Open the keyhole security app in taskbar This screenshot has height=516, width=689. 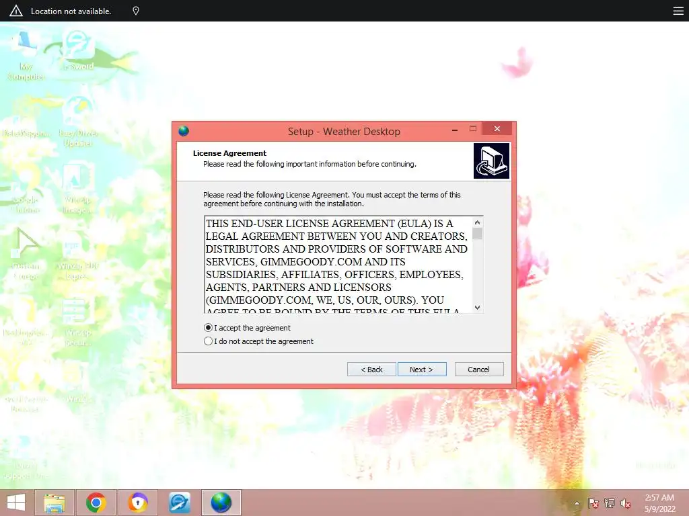tap(137, 503)
